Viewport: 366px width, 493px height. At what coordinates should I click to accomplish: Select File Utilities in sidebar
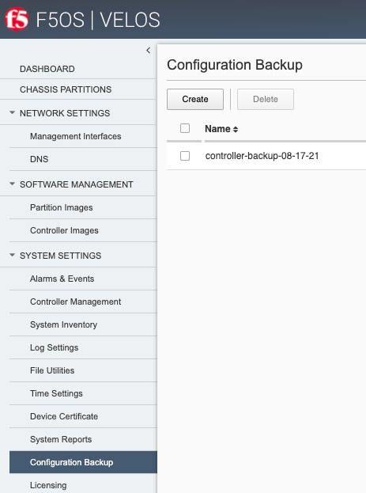click(52, 370)
